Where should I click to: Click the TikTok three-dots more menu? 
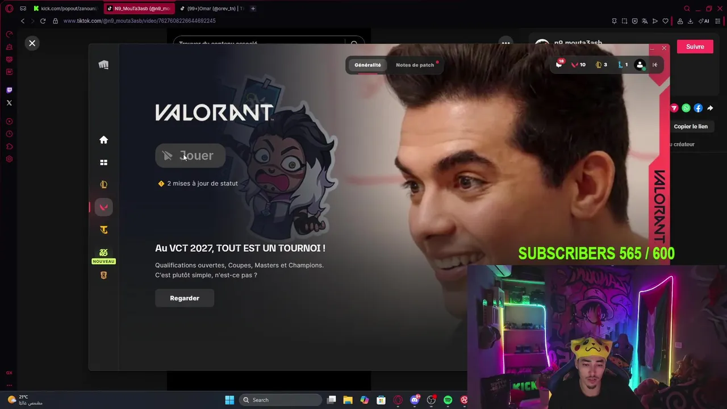tap(505, 43)
